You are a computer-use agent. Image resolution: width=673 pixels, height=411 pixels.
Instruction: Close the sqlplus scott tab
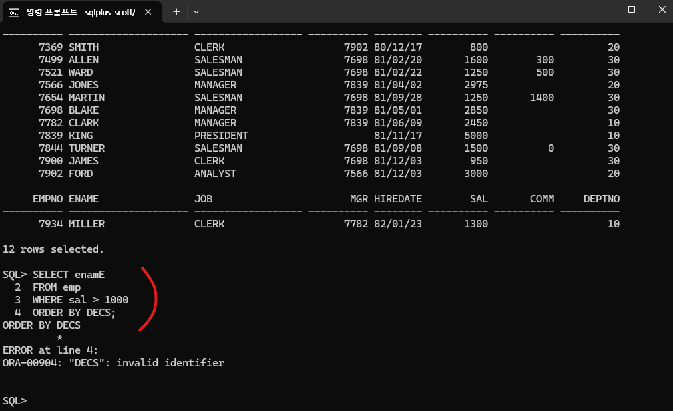pos(148,11)
